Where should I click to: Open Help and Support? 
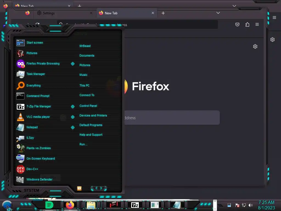point(91,135)
